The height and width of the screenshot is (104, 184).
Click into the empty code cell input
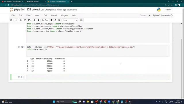98,77
